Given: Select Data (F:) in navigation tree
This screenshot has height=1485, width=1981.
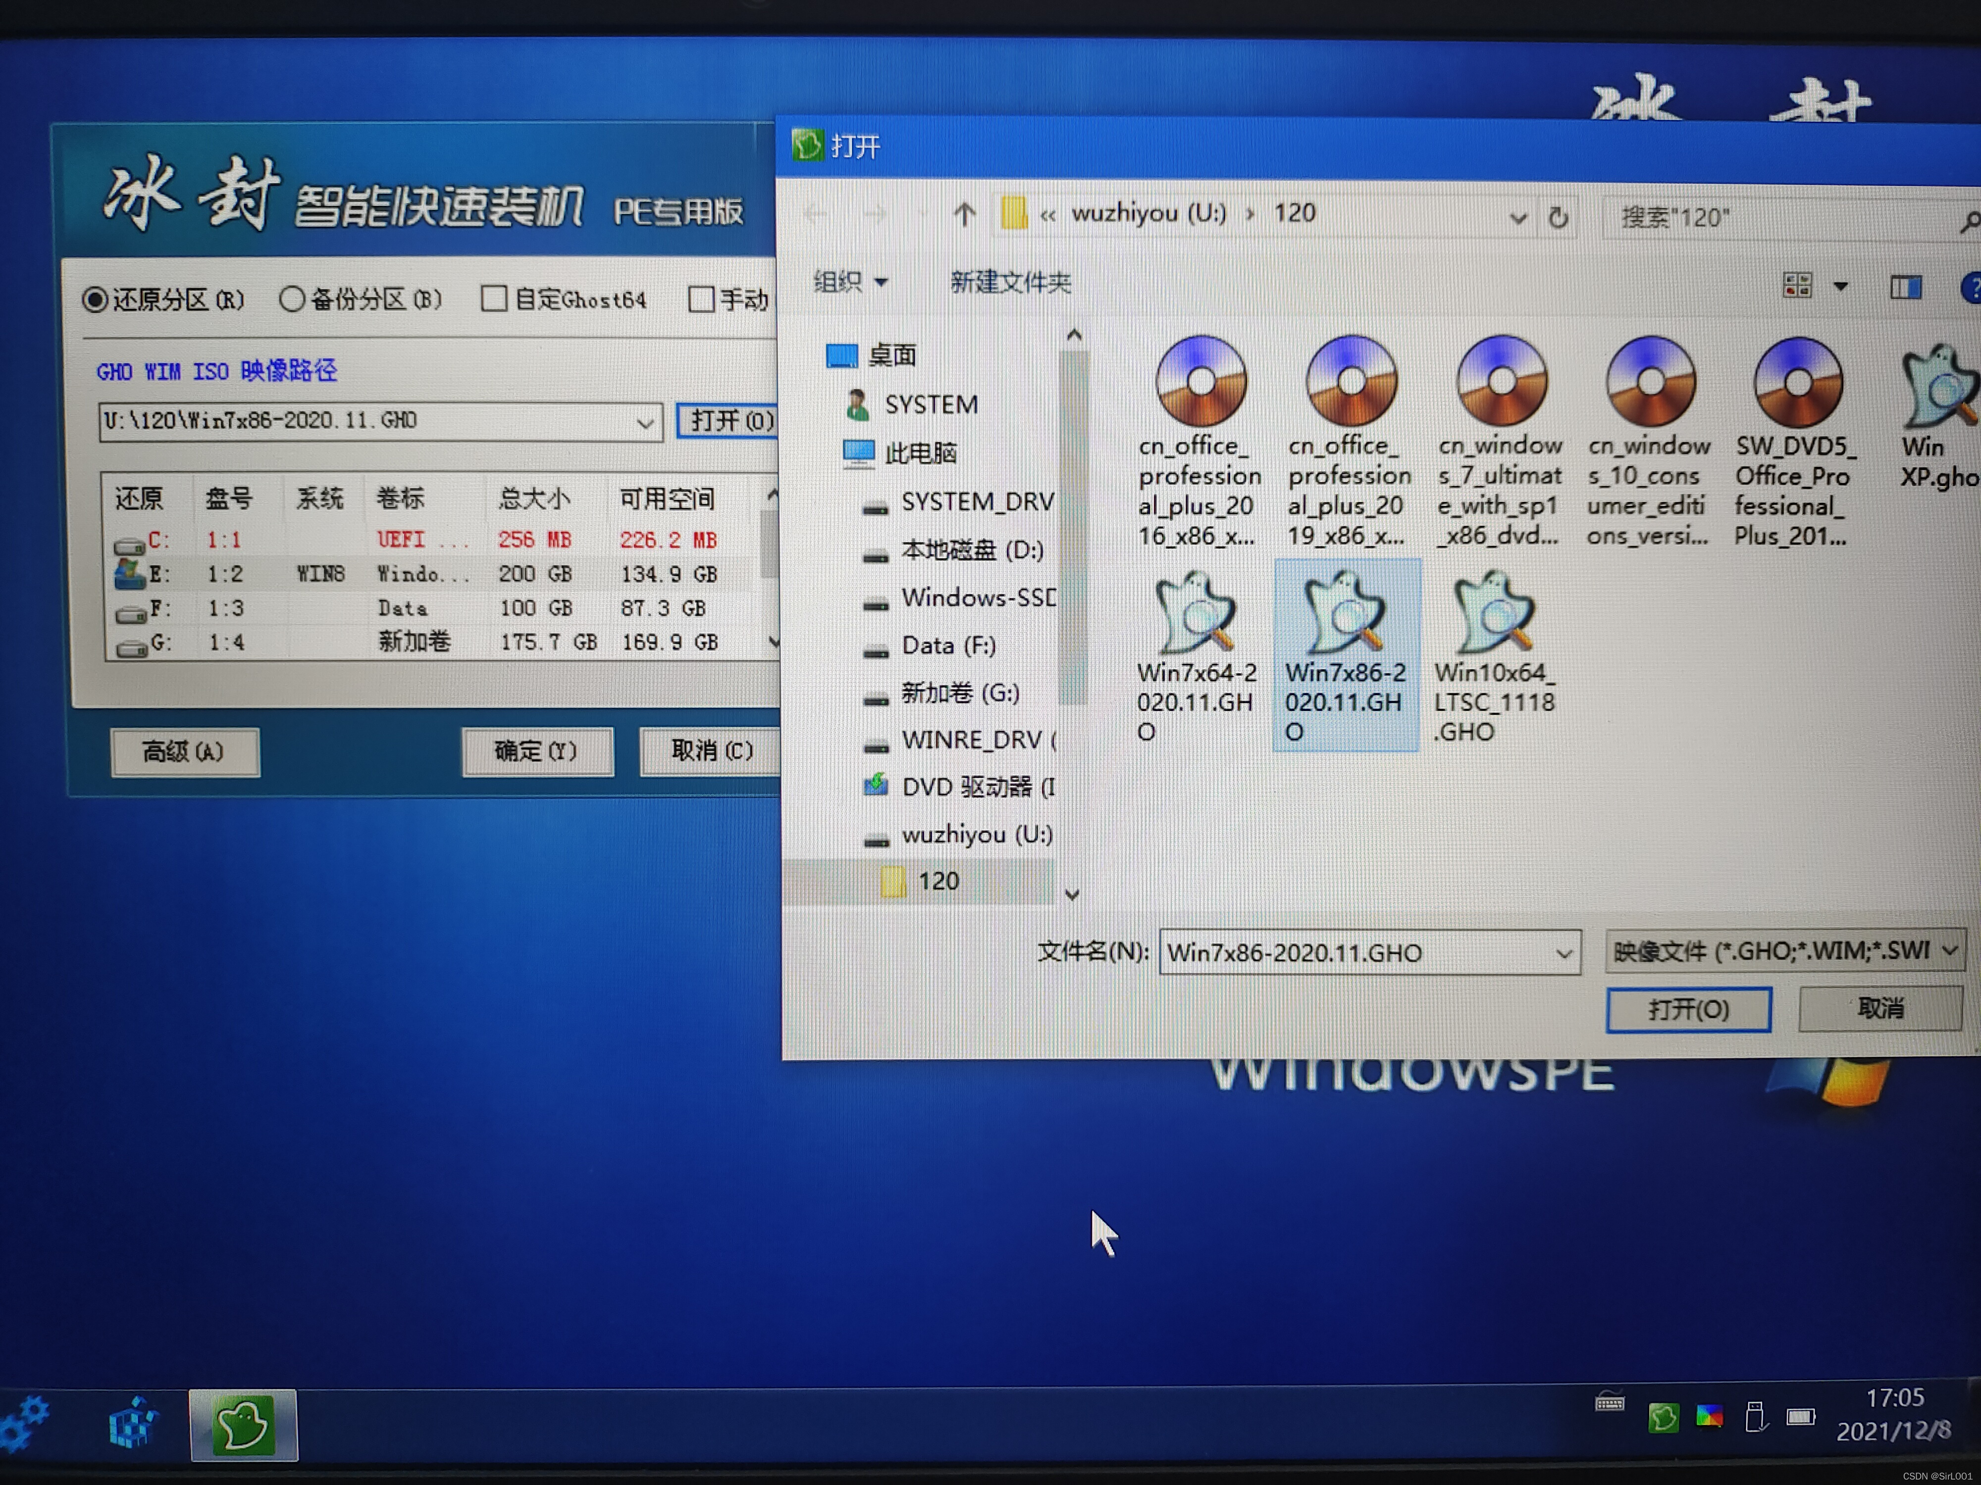Looking at the screenshot, I should [947, 645].
